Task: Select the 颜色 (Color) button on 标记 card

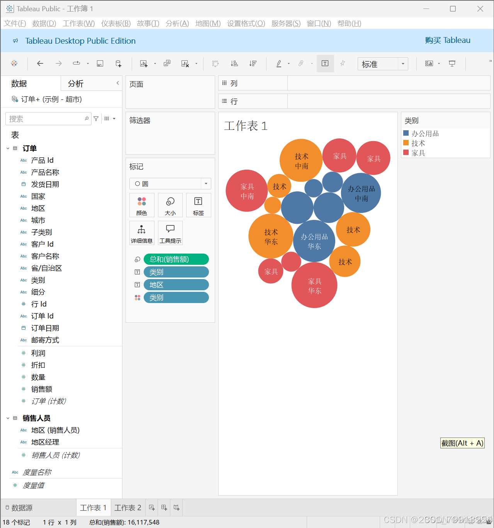Action: [141, 205]
